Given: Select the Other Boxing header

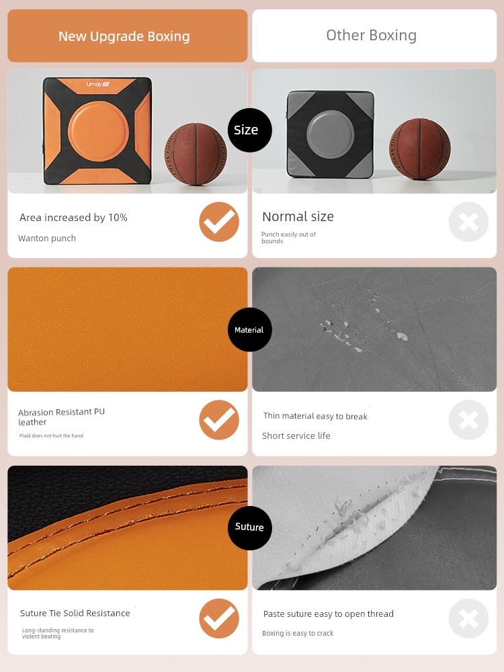Looking at the screenshot, I should click(x=374, y=36).
